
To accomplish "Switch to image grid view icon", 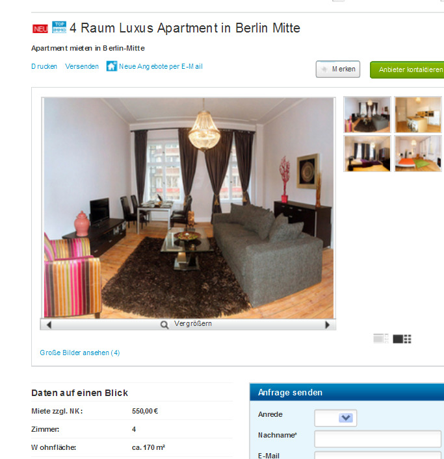I will (402, 339).
